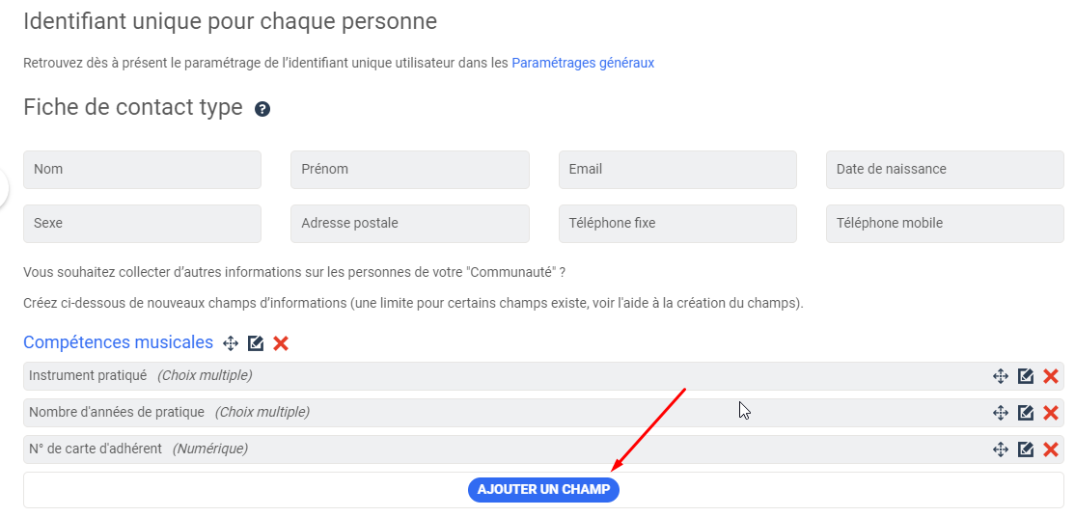Click the Date de naissance field

(x=945, y=170)
